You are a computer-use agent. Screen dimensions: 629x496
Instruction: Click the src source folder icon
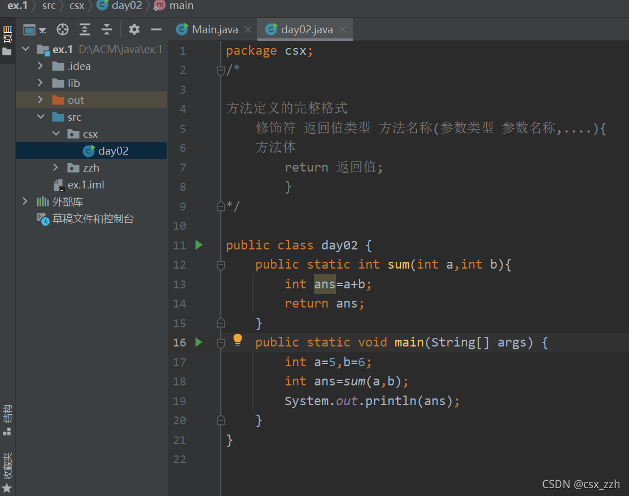point(58,117)
